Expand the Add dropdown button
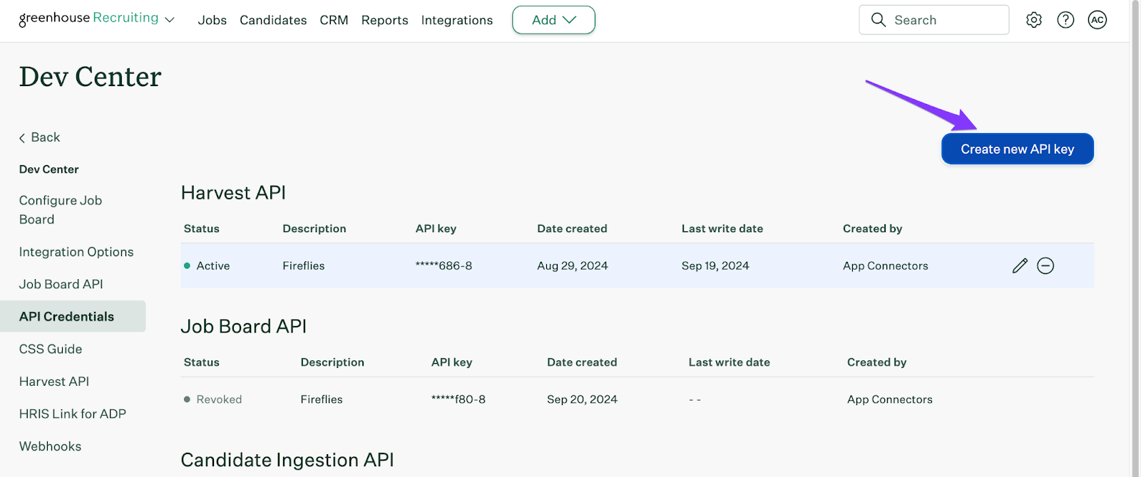The image size is (1141, 477). pos(553,20)
